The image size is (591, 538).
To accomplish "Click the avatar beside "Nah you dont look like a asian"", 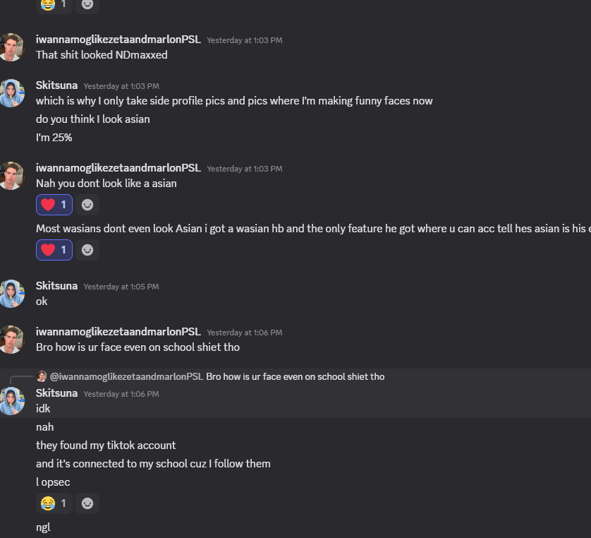I will click(x=12, y=176).
